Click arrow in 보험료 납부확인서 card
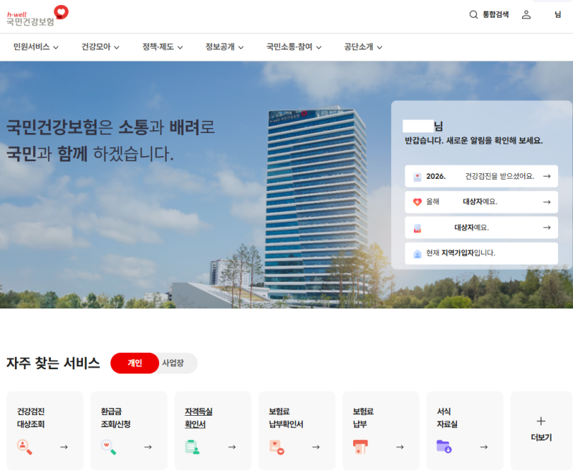Image resolution: width=573 pixels, height=473 pixels. point(316,447)
